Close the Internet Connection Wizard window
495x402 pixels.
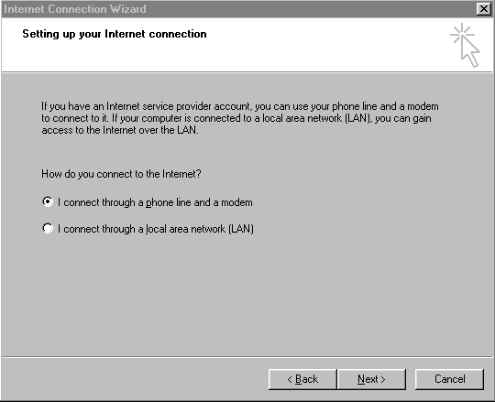coord(484,9)
